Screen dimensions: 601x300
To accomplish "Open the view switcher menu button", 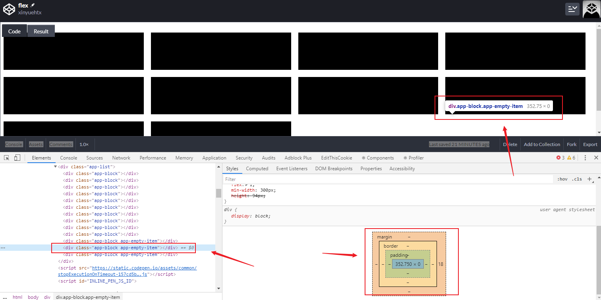I will [572, 9].
